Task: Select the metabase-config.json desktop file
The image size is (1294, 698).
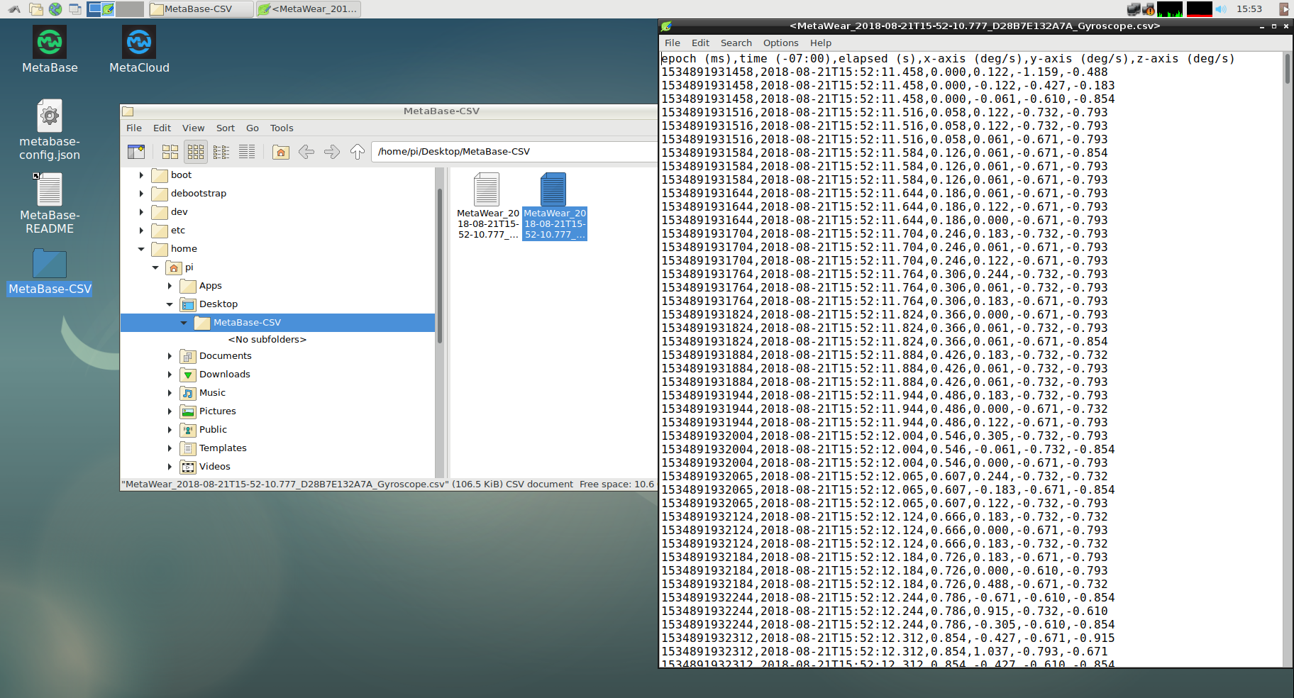Action: (50, 130)
